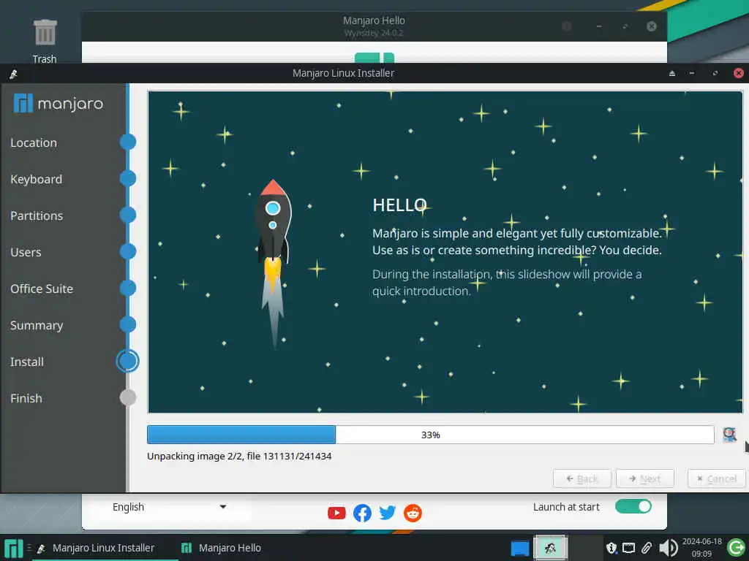Minimize the Manjaro Linux Installer window
749x561 pixels.
click(x=692, y=74)
